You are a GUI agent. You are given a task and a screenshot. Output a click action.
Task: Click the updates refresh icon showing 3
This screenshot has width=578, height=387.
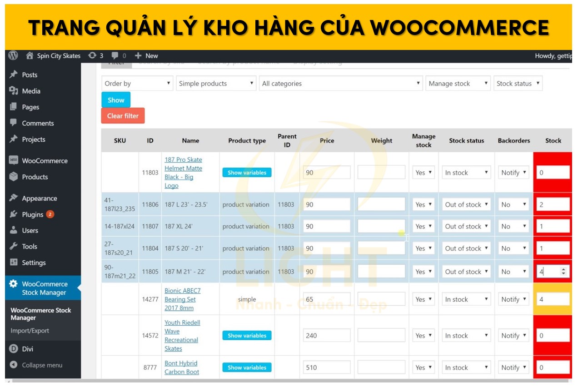[92, 55]
